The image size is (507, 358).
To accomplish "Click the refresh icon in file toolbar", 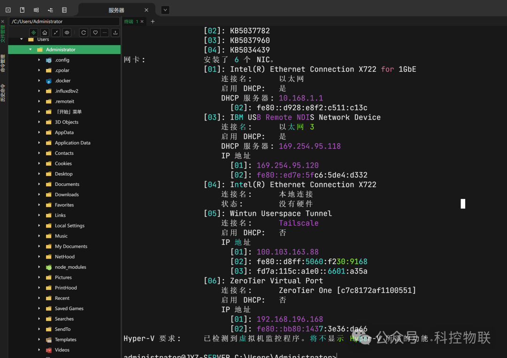I will tap(84, 32).
